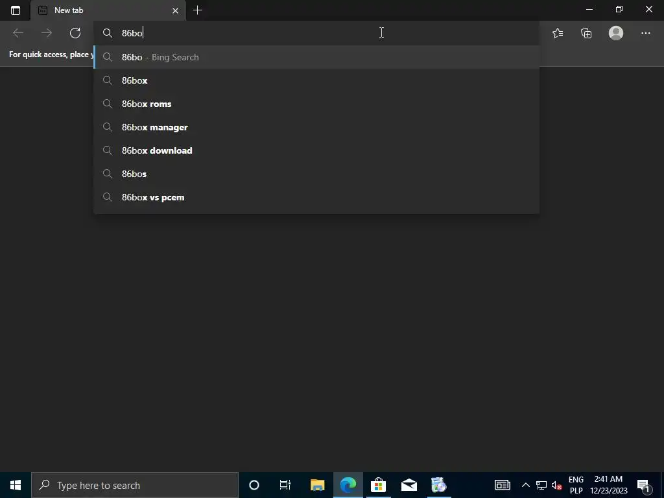Choose the 86box download suggestion
664x498 pixels.
pyautogui.click(x=316, y=150)
